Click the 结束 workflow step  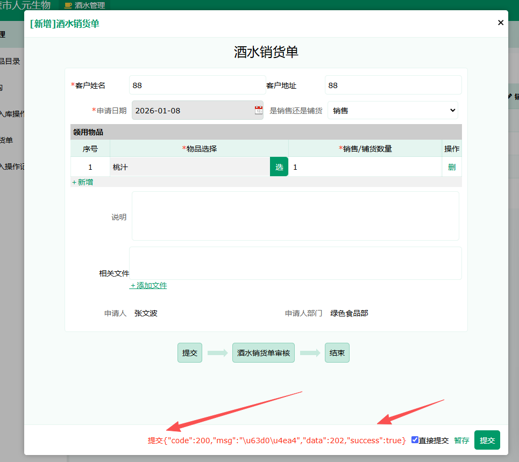click(337, 353)
